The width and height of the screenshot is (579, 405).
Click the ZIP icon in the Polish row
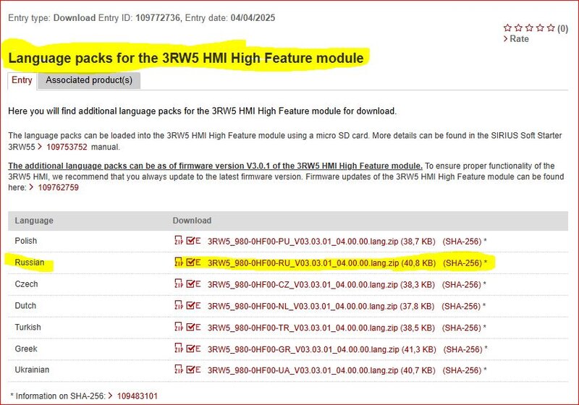(x=179, y=241)
